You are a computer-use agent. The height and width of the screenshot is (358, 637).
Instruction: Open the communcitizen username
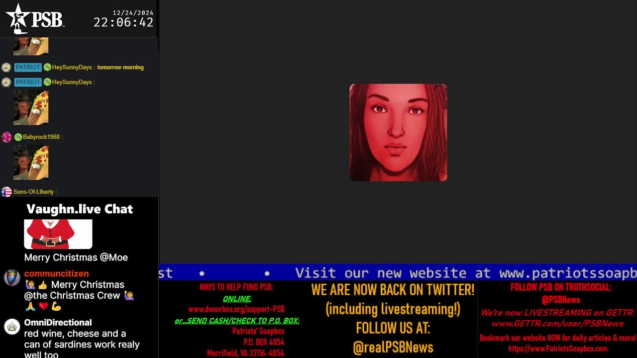(x=56, y=273)
